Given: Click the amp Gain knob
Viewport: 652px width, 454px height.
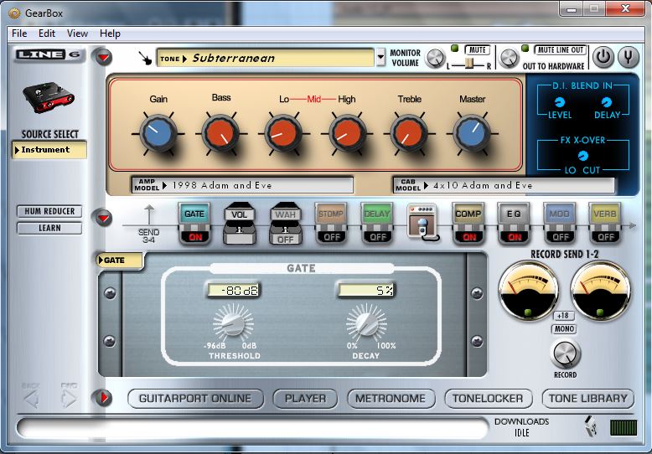Looking at the screenshot, I should pyautogui.click(x=158, y=133).
